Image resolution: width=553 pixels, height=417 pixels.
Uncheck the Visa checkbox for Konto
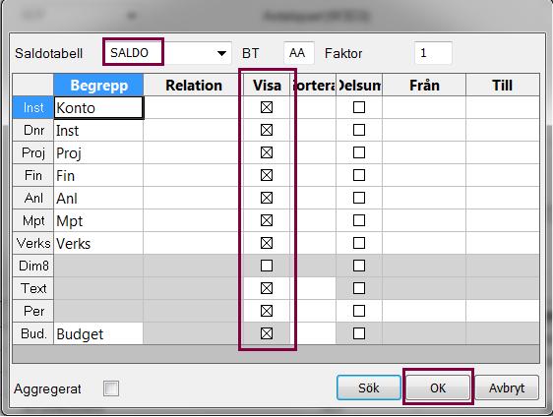[267, 107]
